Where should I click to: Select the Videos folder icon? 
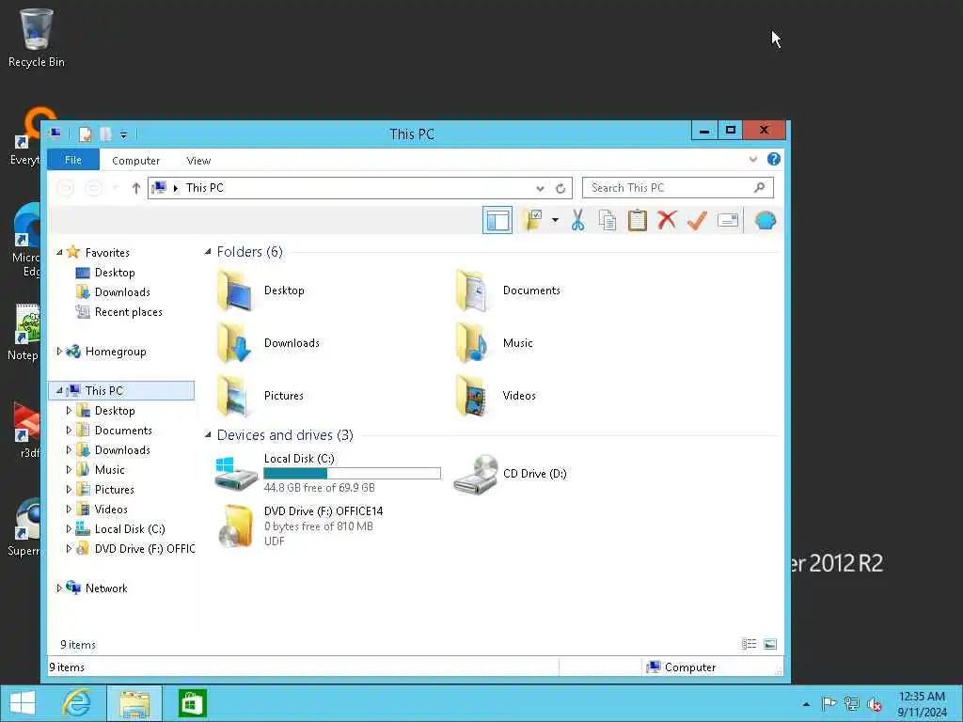(472, 396)
